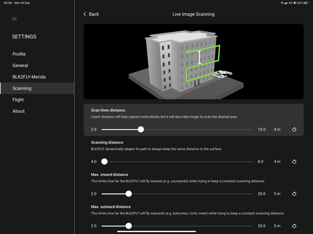
Task: Click the "Lower distance will help" description
Action: [164, 117]
